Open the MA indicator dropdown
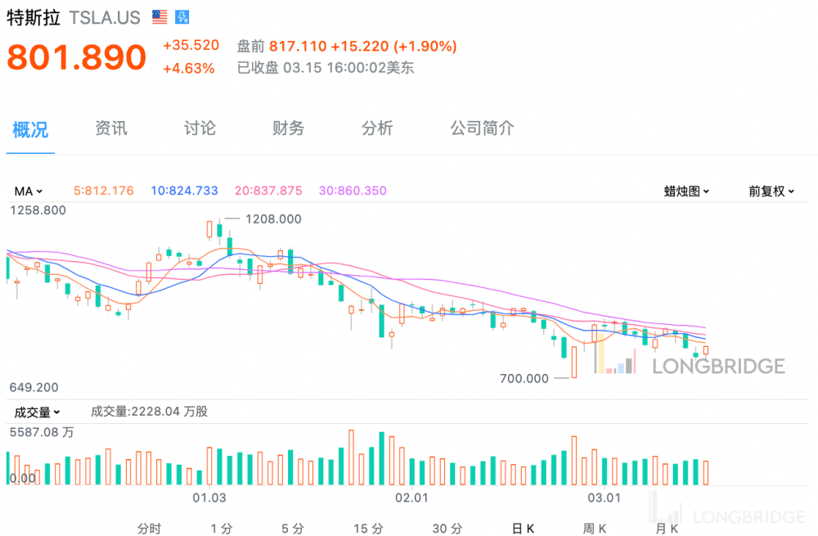The width and height of the screenshot is (818, 536). coord(28,191)
